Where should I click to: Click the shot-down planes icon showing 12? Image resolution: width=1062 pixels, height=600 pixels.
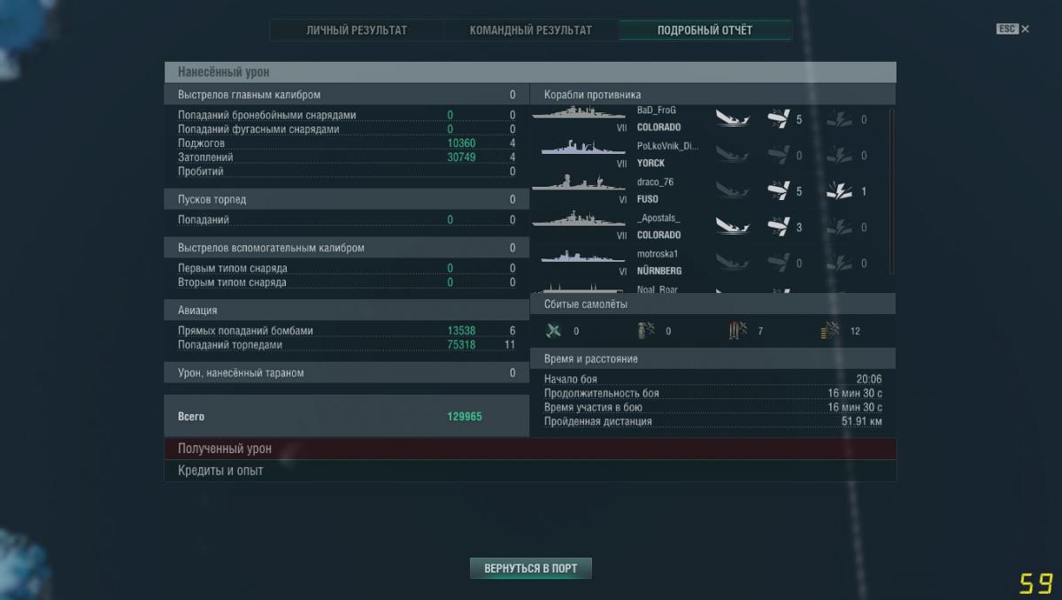coord(830,331)
